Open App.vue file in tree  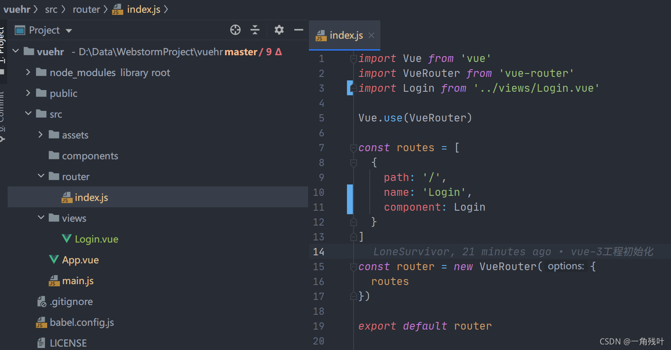click(80, 260)
